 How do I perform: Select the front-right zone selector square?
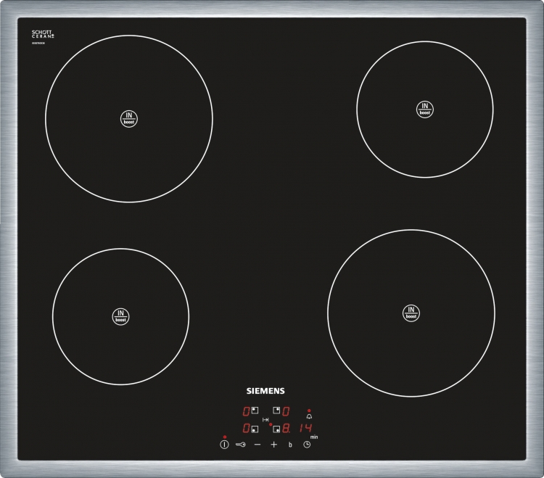[276, 429]
